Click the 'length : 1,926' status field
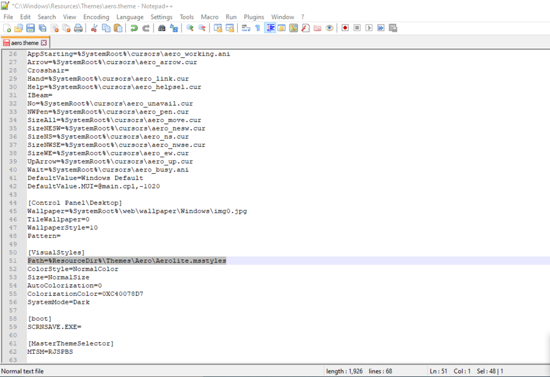 (x=344, y=371)
